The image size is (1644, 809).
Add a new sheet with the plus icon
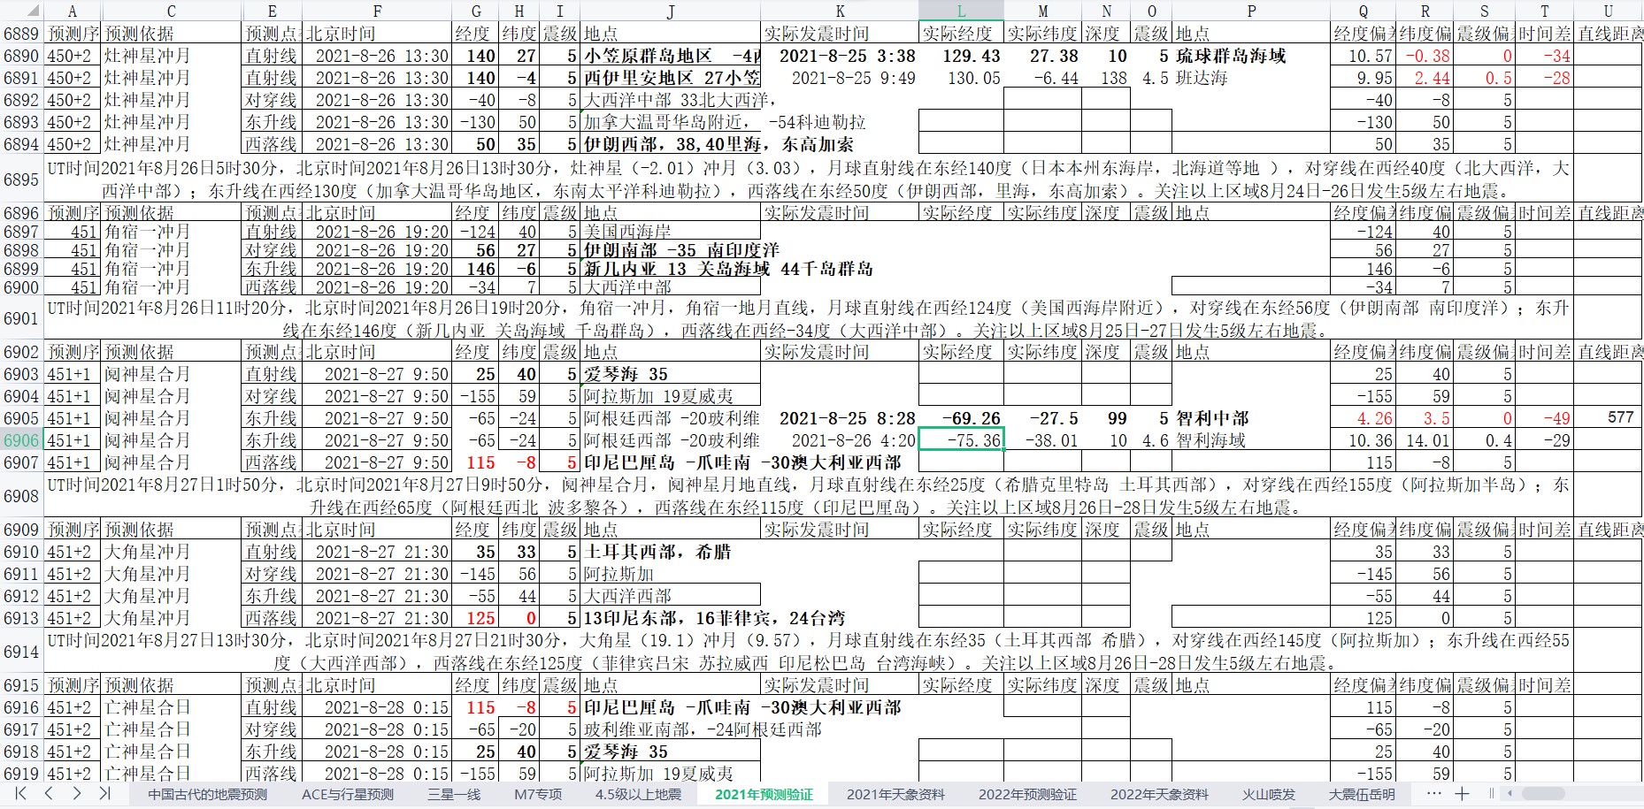click(1462, 794)
